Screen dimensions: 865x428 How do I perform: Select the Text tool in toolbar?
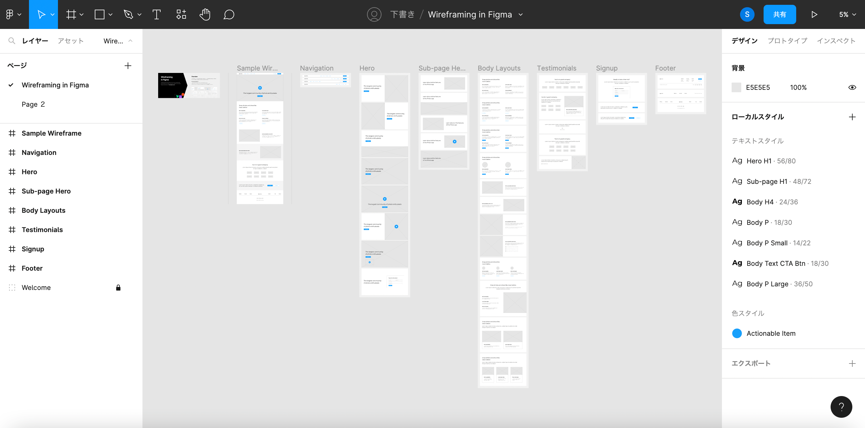click(x=156, y=14)
